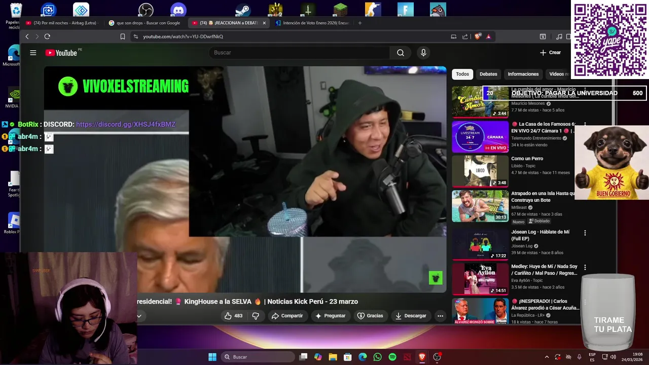Viewport: 649px width, 365px height.
Task: Click the video player area
Action: pos(245,179)
